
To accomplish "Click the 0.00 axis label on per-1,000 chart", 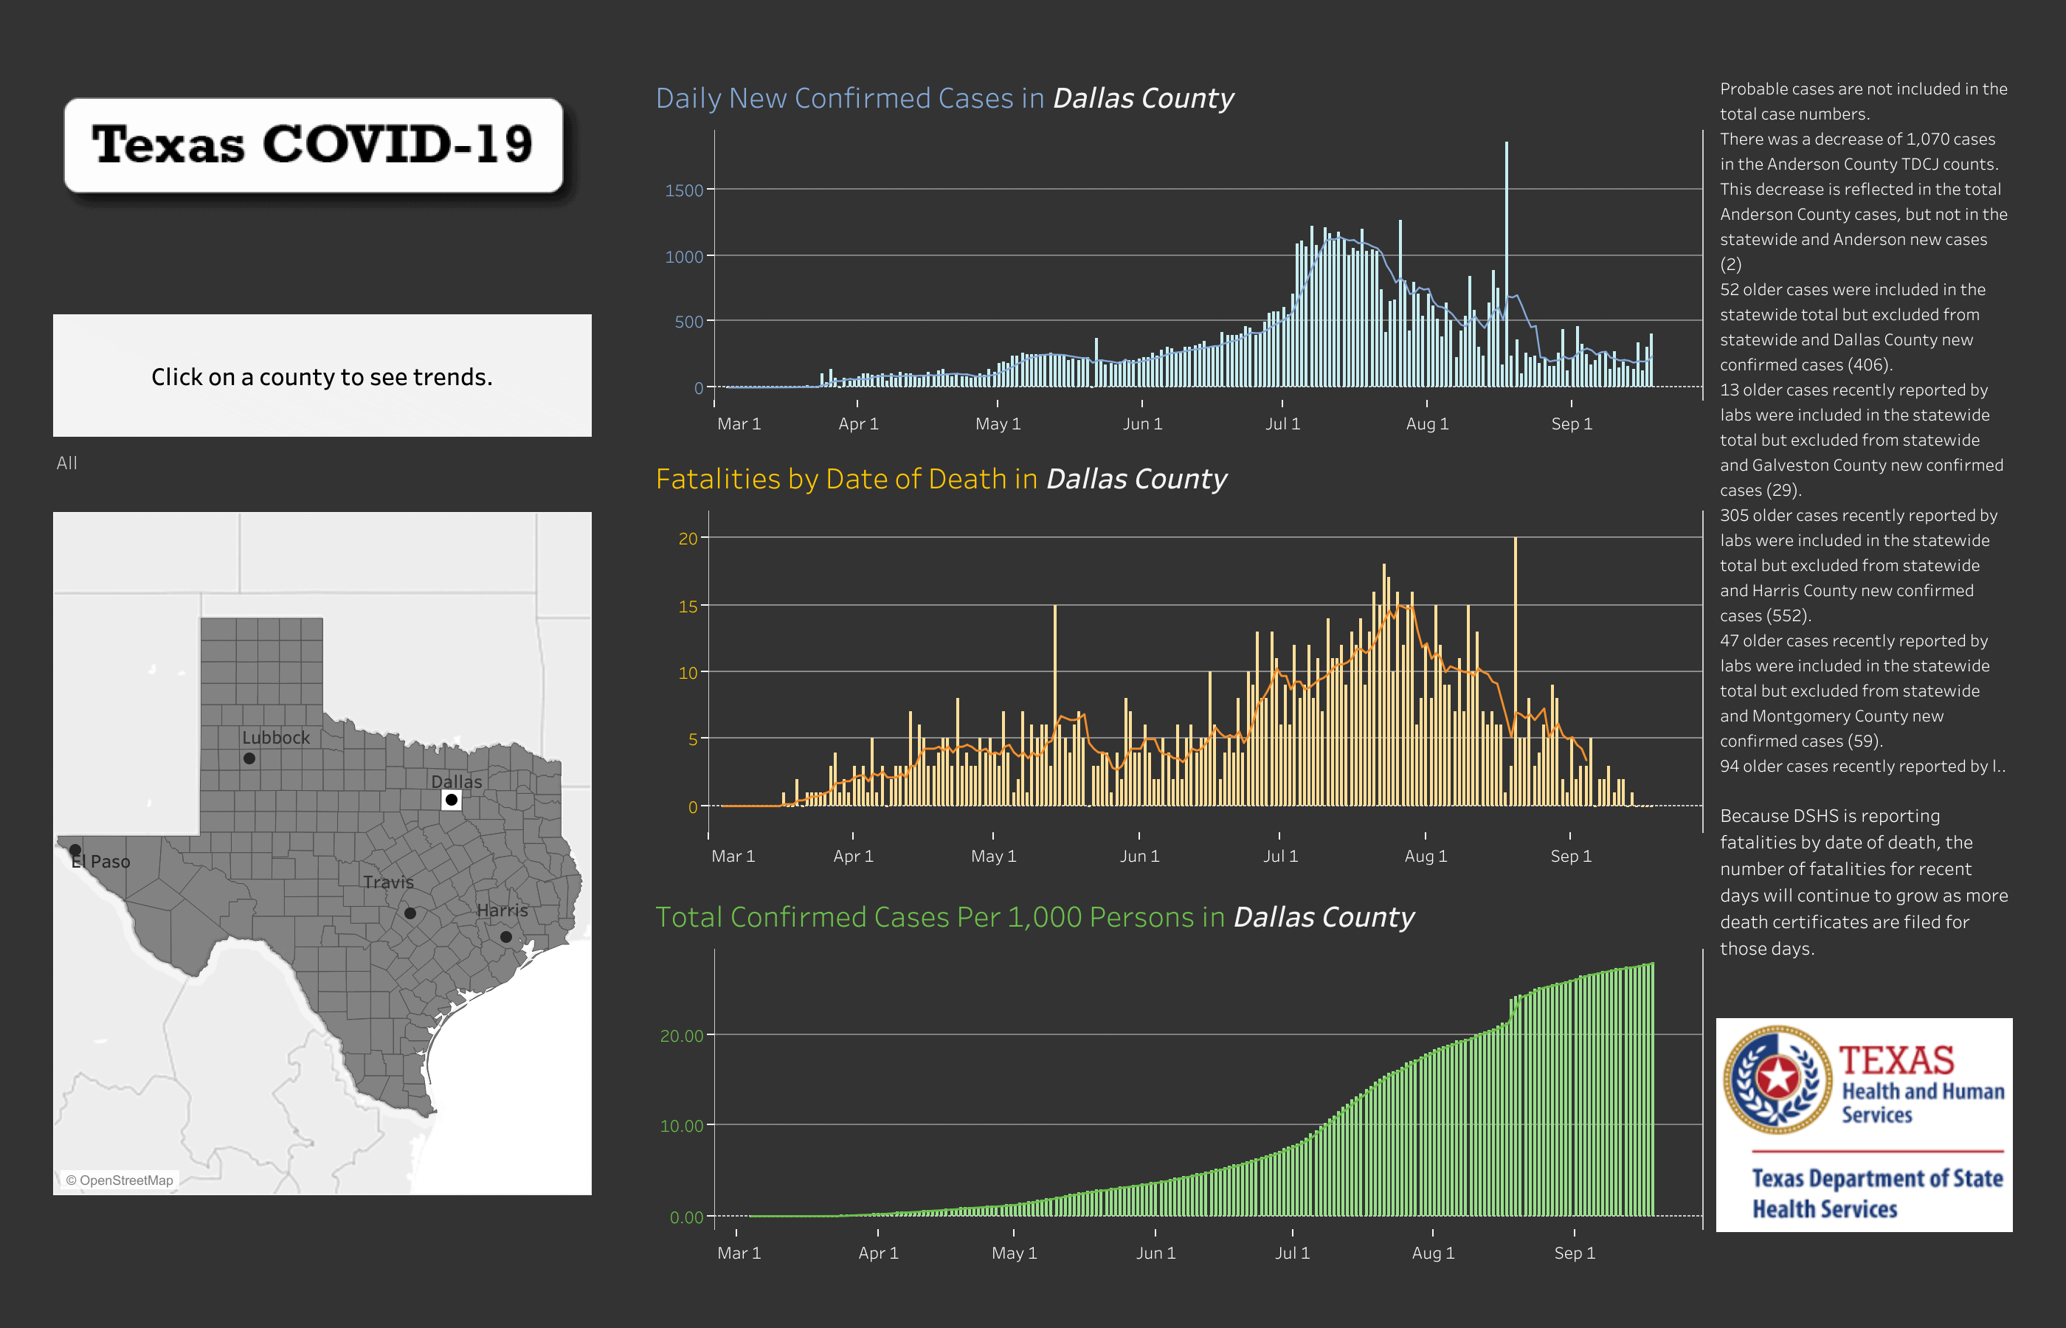I will [686, 1217].
